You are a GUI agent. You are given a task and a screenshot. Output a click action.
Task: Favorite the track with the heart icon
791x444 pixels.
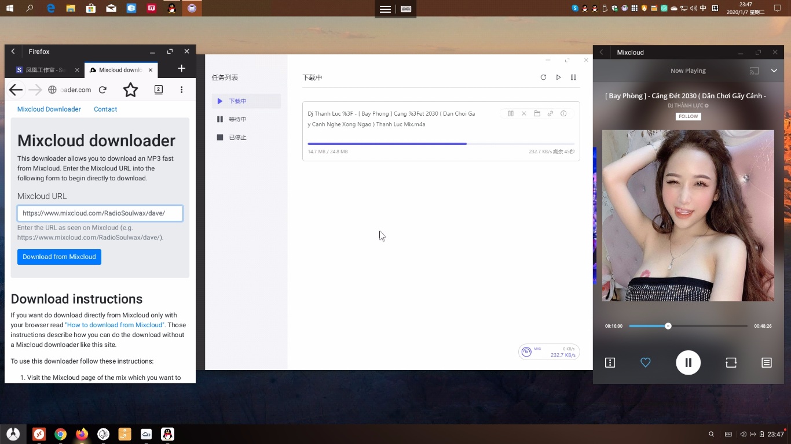646,362
